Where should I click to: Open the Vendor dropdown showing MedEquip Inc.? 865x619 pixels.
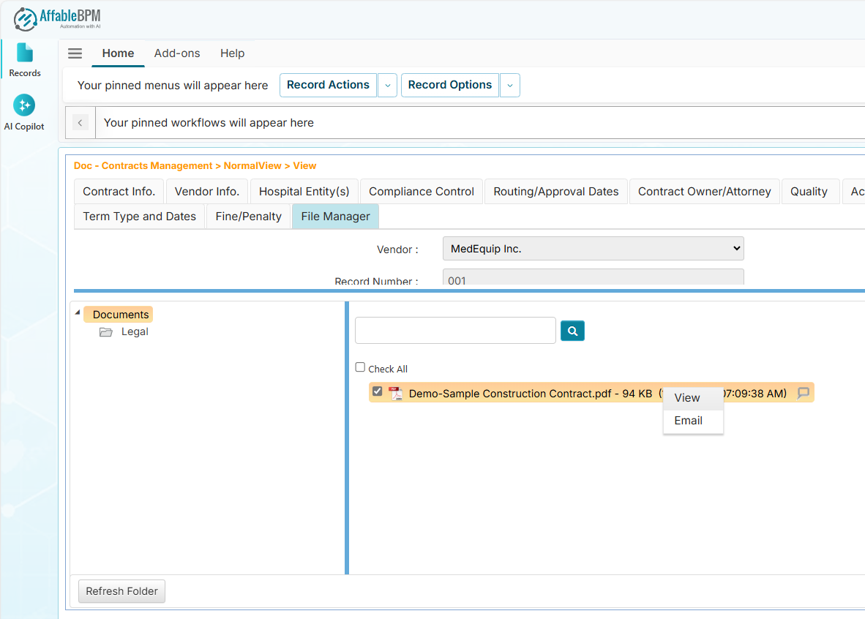pyautogui.click(x=593, y=249)
